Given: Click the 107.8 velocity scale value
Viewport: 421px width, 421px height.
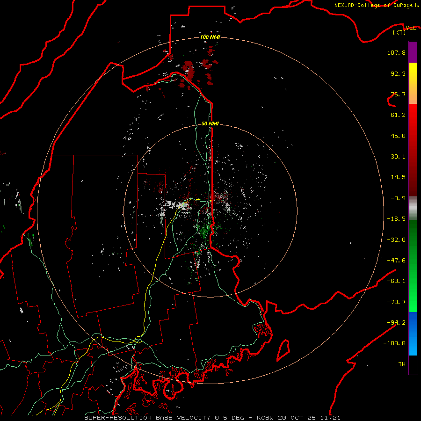Looking at the screenshot, I should [396, 52].
